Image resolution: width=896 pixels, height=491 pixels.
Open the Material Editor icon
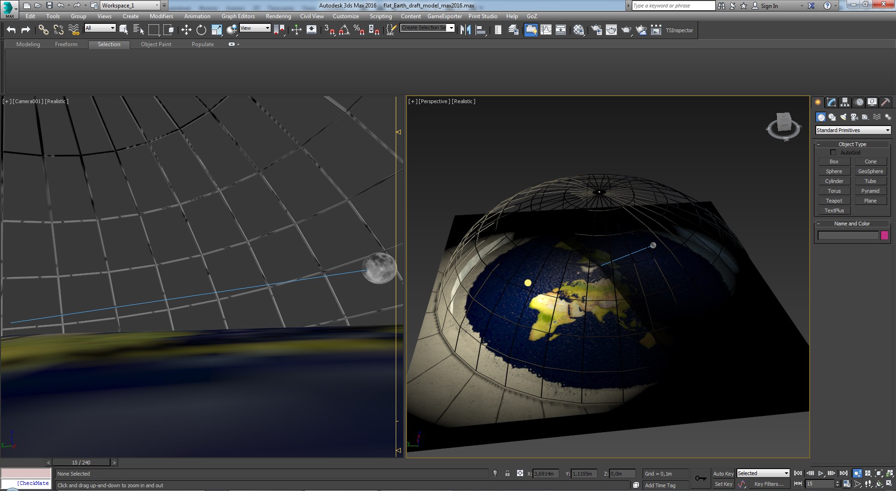coord(579,30)
